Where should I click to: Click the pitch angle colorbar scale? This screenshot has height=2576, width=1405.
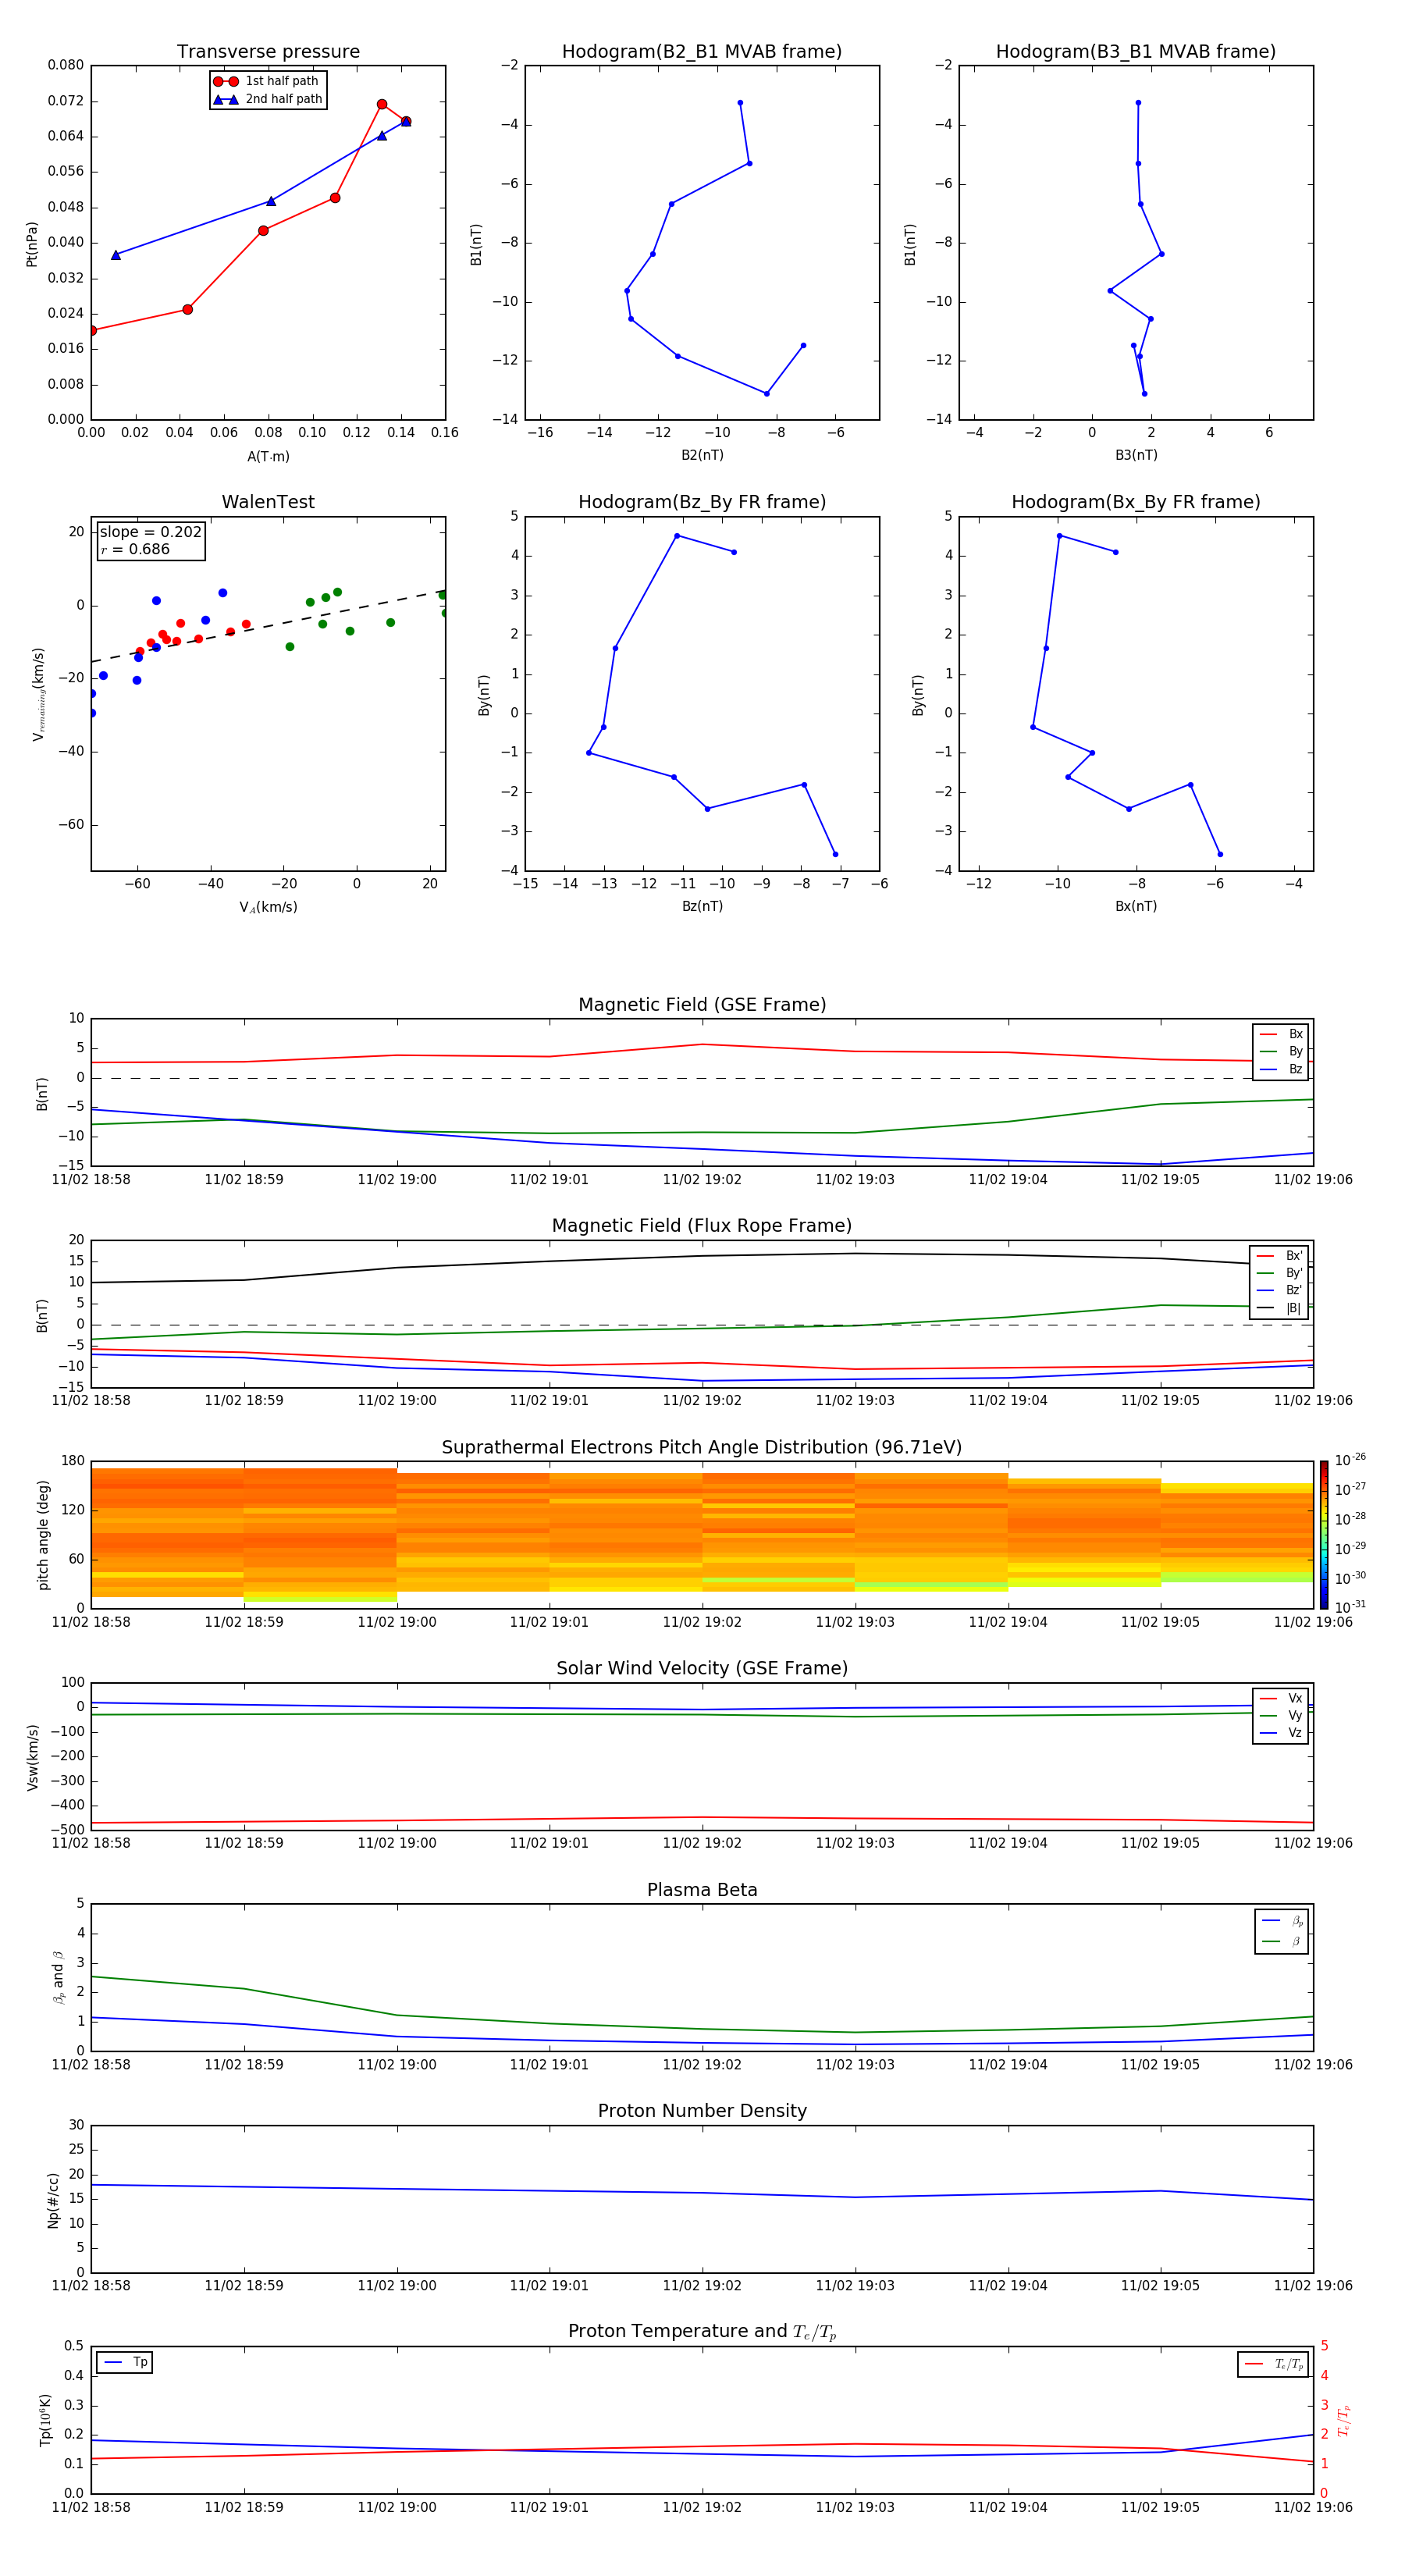(1324, 1534)
